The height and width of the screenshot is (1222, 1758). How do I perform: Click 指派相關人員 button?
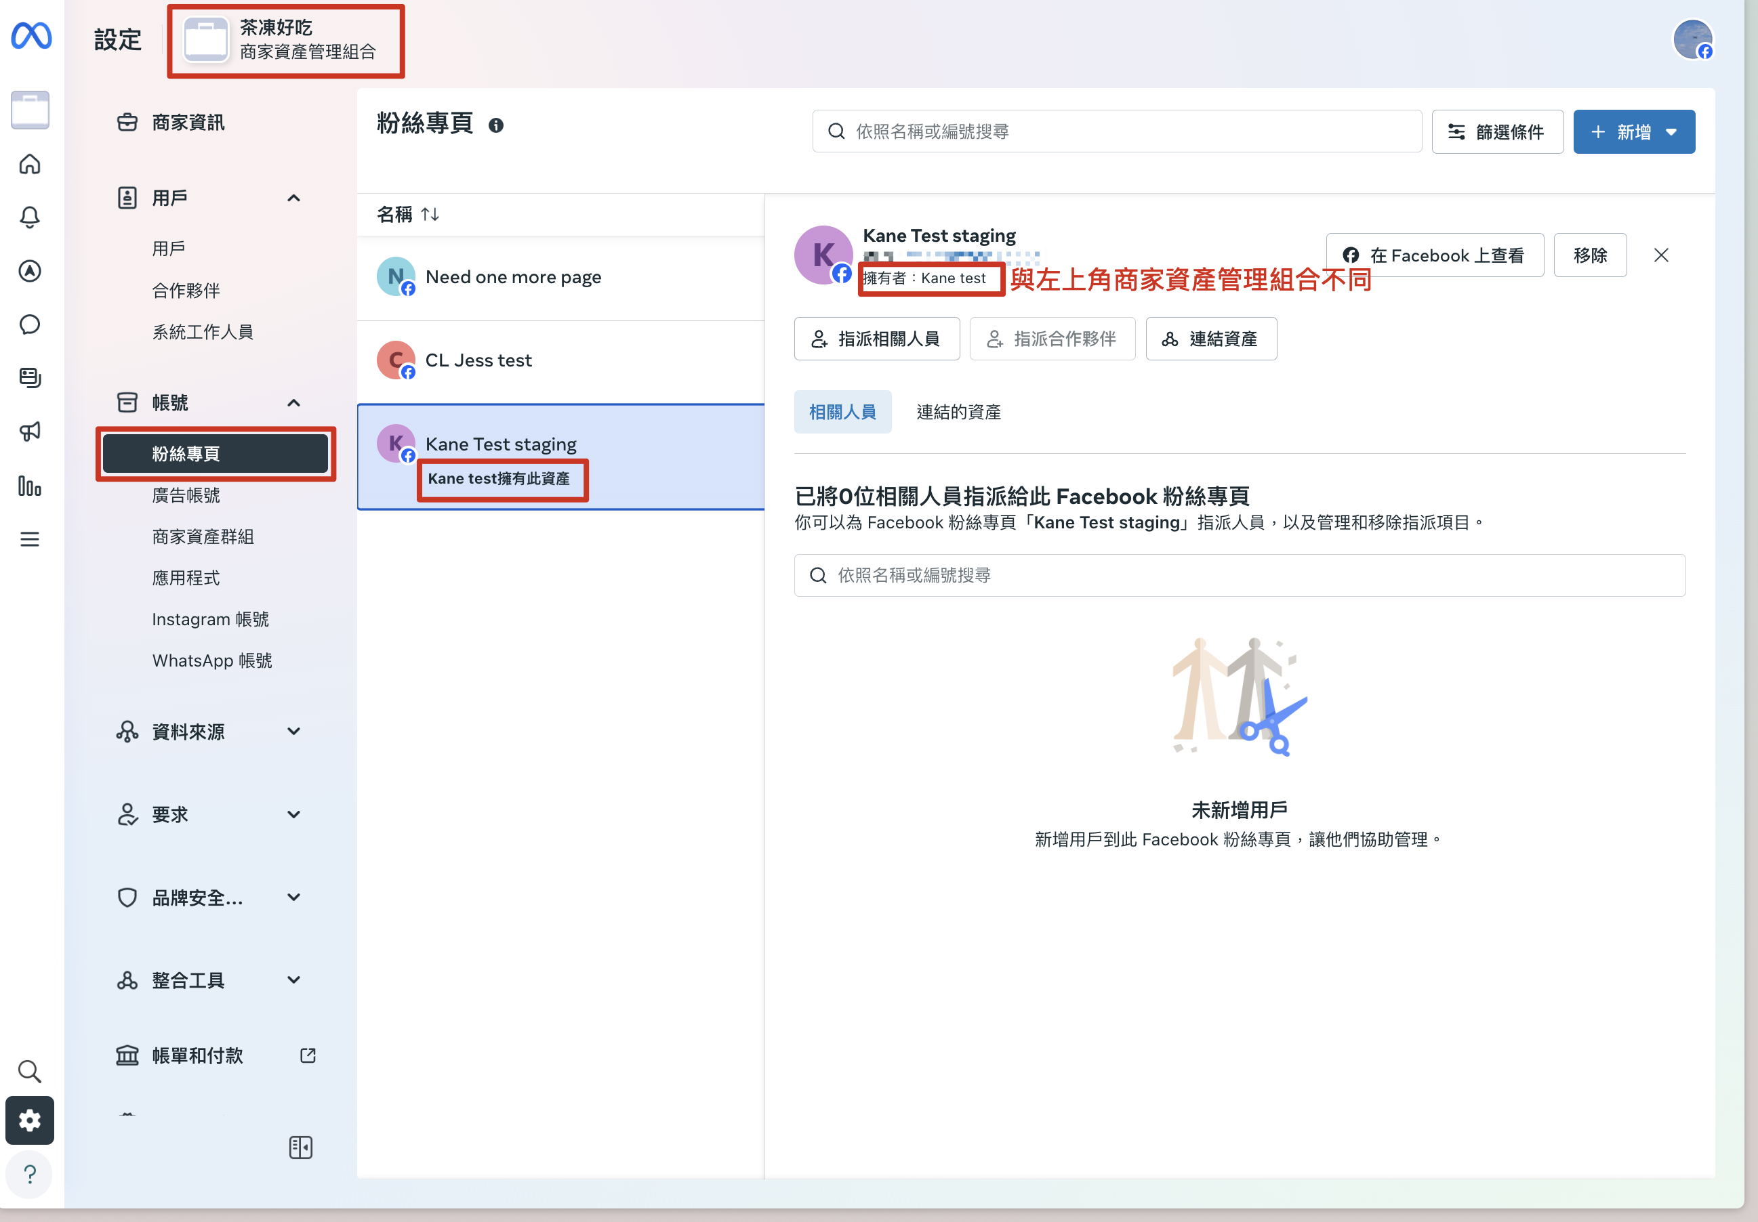(877, 338)
